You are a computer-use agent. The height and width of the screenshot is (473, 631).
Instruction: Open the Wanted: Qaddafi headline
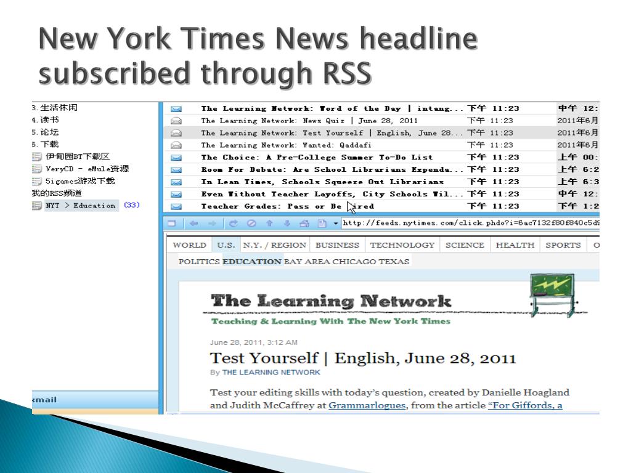tap(286, 145)
